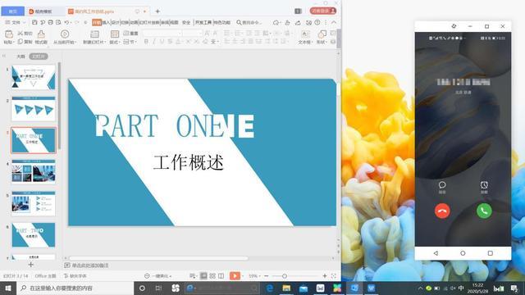Open the 特色功能 Special Features tab
The width and height of the screenshot is (525, 295).
point(221,22)
